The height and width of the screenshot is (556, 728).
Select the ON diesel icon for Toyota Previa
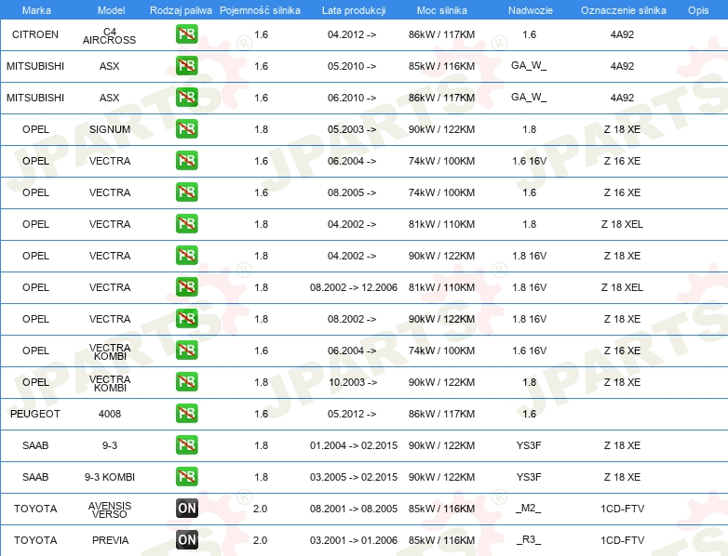(x=186, y=540)
